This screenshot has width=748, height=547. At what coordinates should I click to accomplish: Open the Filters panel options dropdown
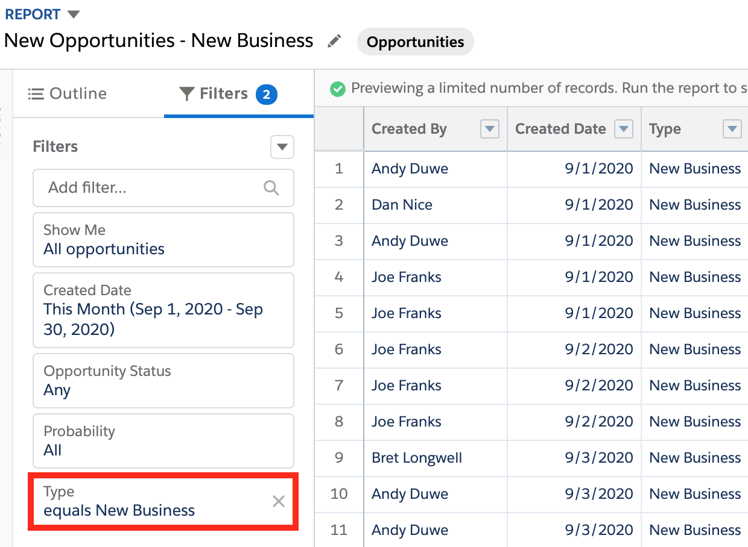click(282, 147)
